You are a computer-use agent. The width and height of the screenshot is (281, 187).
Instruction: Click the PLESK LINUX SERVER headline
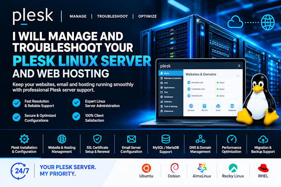[82, 61]
